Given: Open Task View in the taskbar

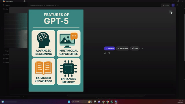Looking at the screenshot, I should pyautogui.click(x=95, y=102).
